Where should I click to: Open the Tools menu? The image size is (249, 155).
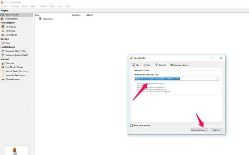coord(52,6)
